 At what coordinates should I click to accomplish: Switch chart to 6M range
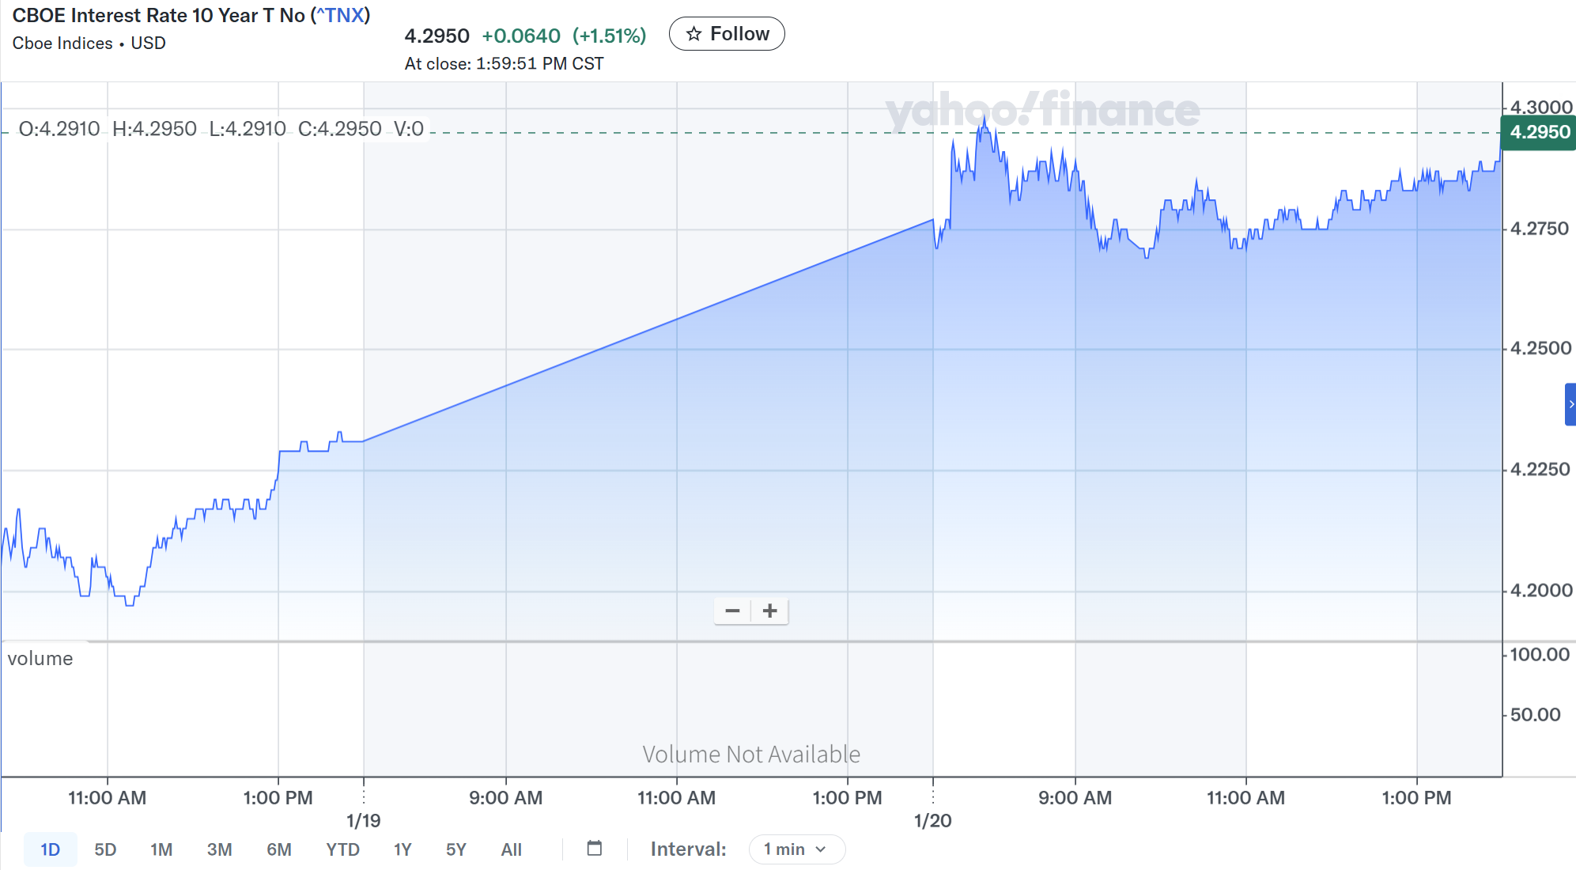coord(278,849)
